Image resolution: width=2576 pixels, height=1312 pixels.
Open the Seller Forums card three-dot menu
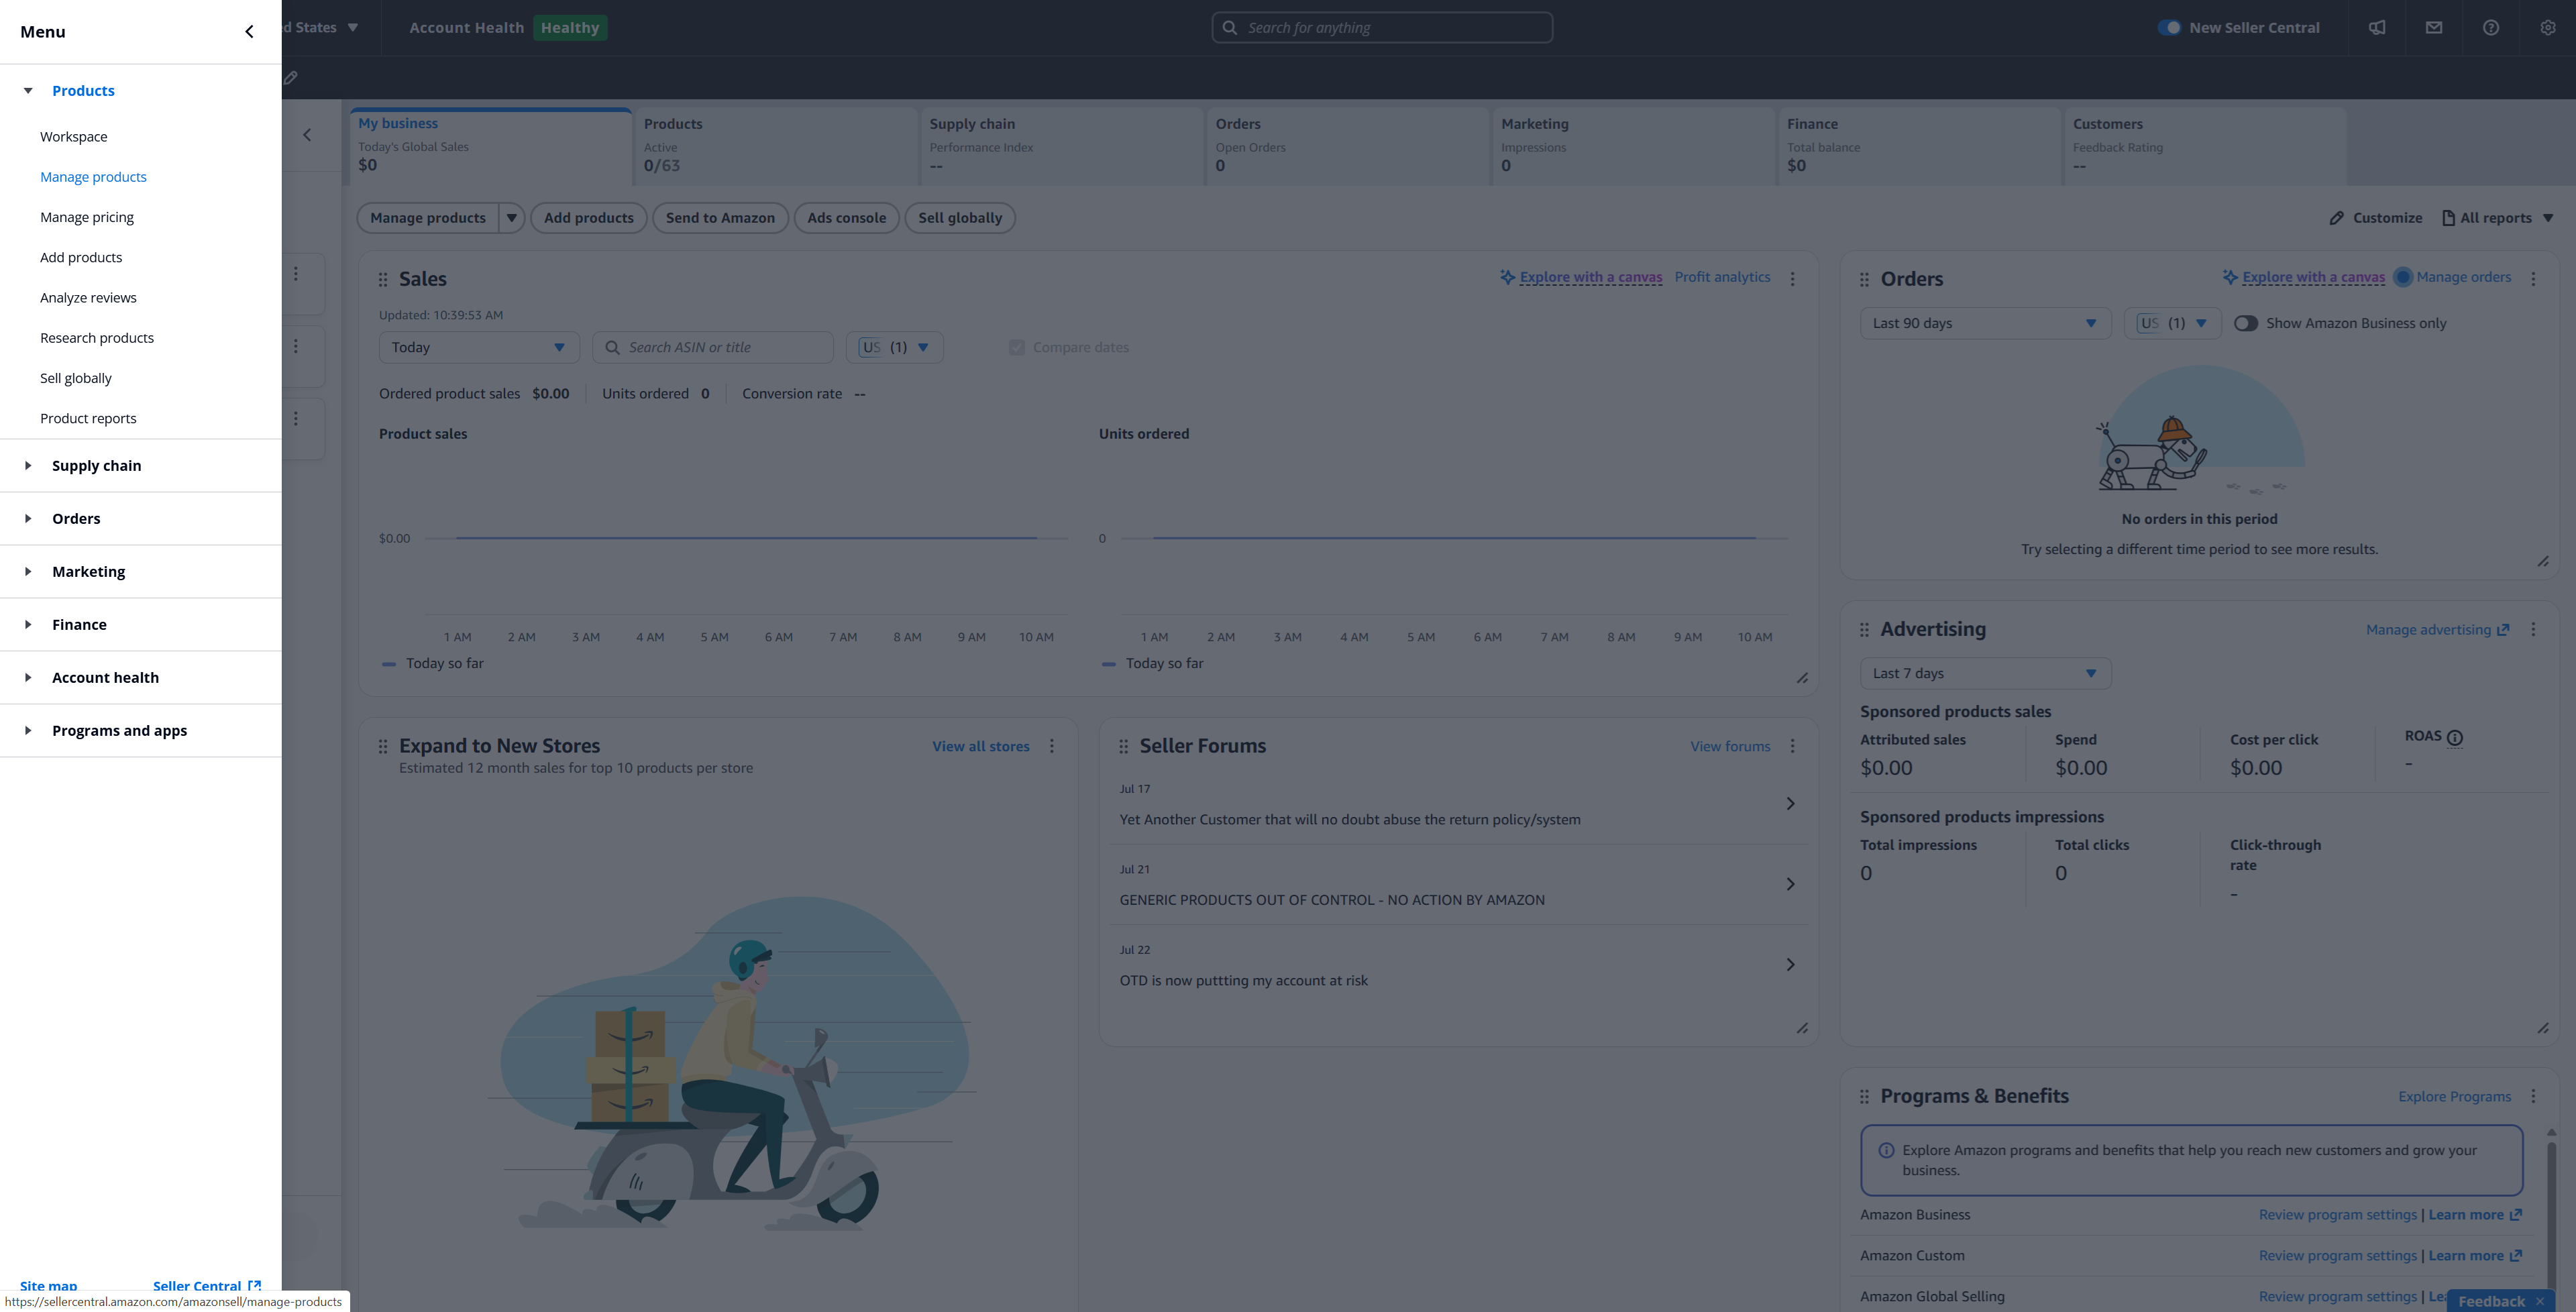[1792, 746]
